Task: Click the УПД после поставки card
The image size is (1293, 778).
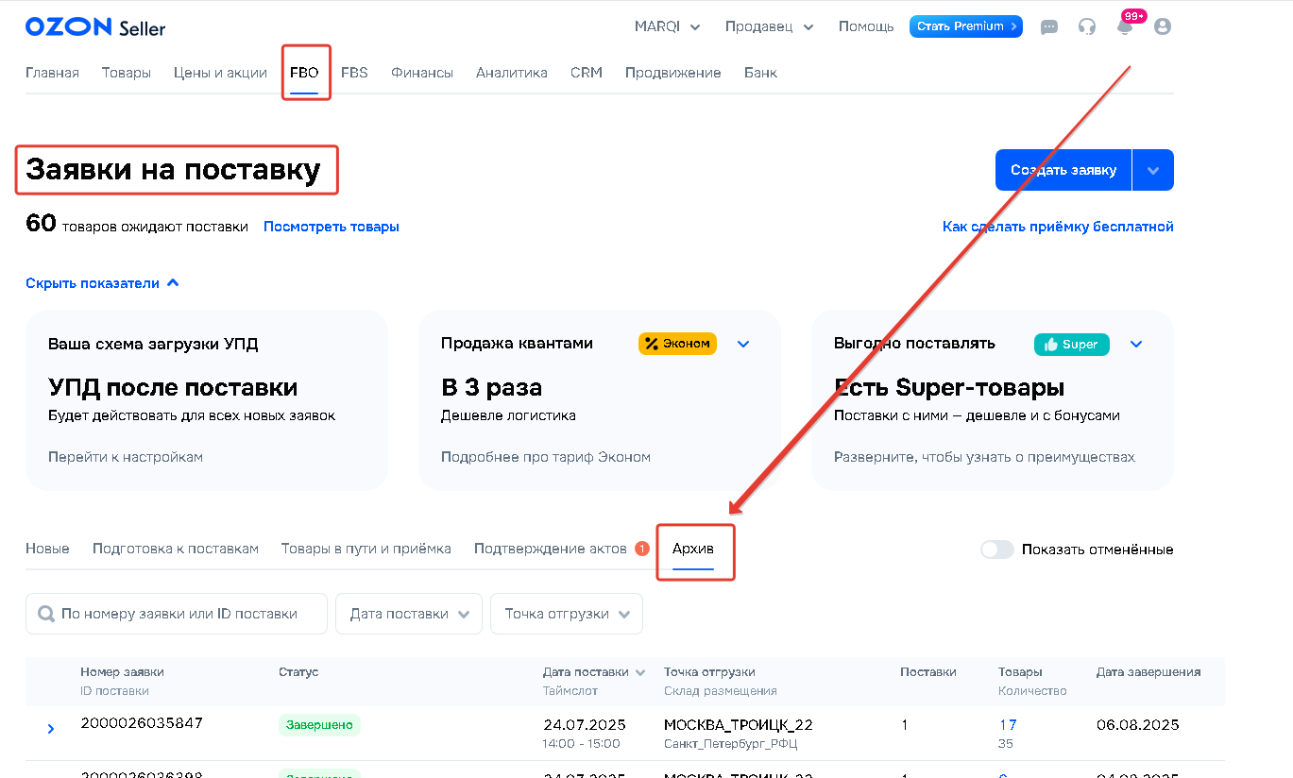Action: pyautogui.click(x=207, y=399)
